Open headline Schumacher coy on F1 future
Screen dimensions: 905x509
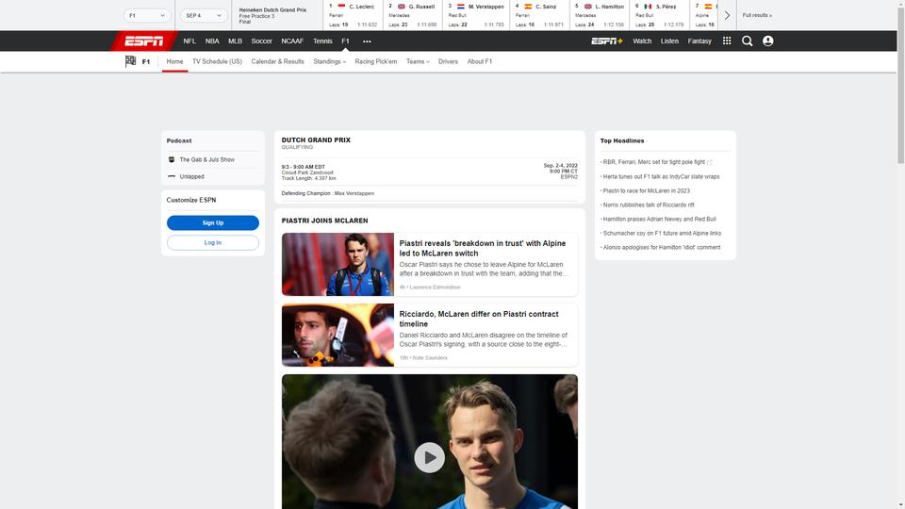pyautogui.click(x=662, y=233)
